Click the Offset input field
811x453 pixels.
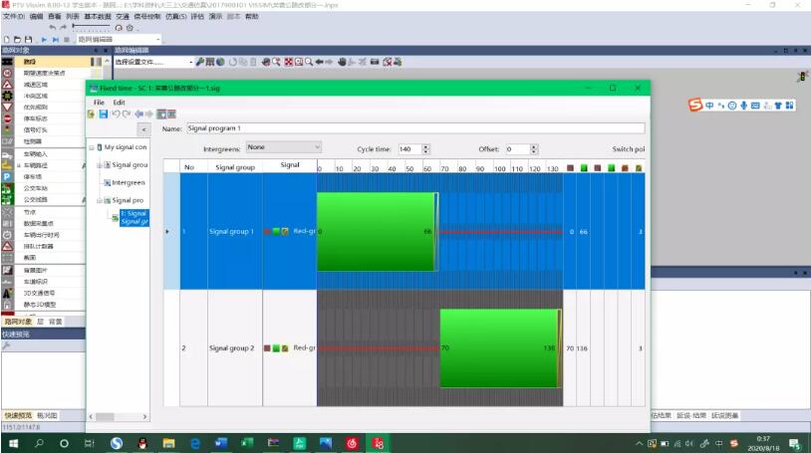coord(518,149)
